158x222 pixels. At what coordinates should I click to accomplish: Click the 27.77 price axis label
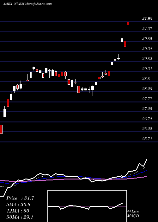pyautogui.click(x=147, y=99)
